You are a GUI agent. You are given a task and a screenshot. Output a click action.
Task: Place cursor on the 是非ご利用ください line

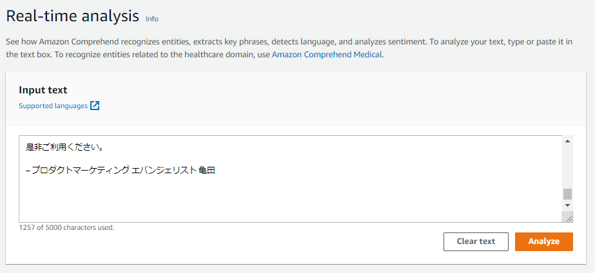pos(64,147)
